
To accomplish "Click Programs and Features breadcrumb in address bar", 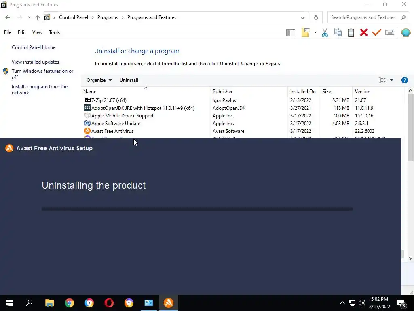I will pyautogui.click(x=152, y=17).
